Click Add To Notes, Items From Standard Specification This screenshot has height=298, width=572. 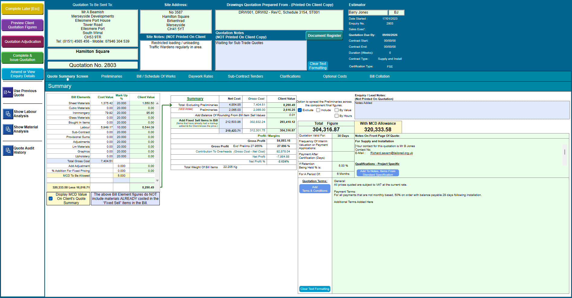point(378,173)
